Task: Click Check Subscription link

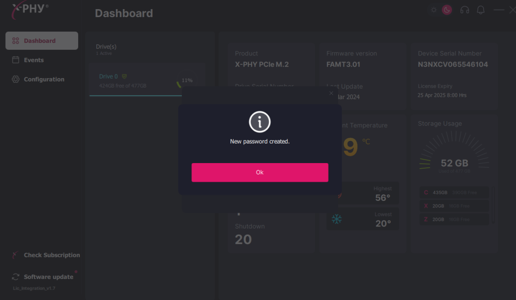Action: tap(51, 255)
